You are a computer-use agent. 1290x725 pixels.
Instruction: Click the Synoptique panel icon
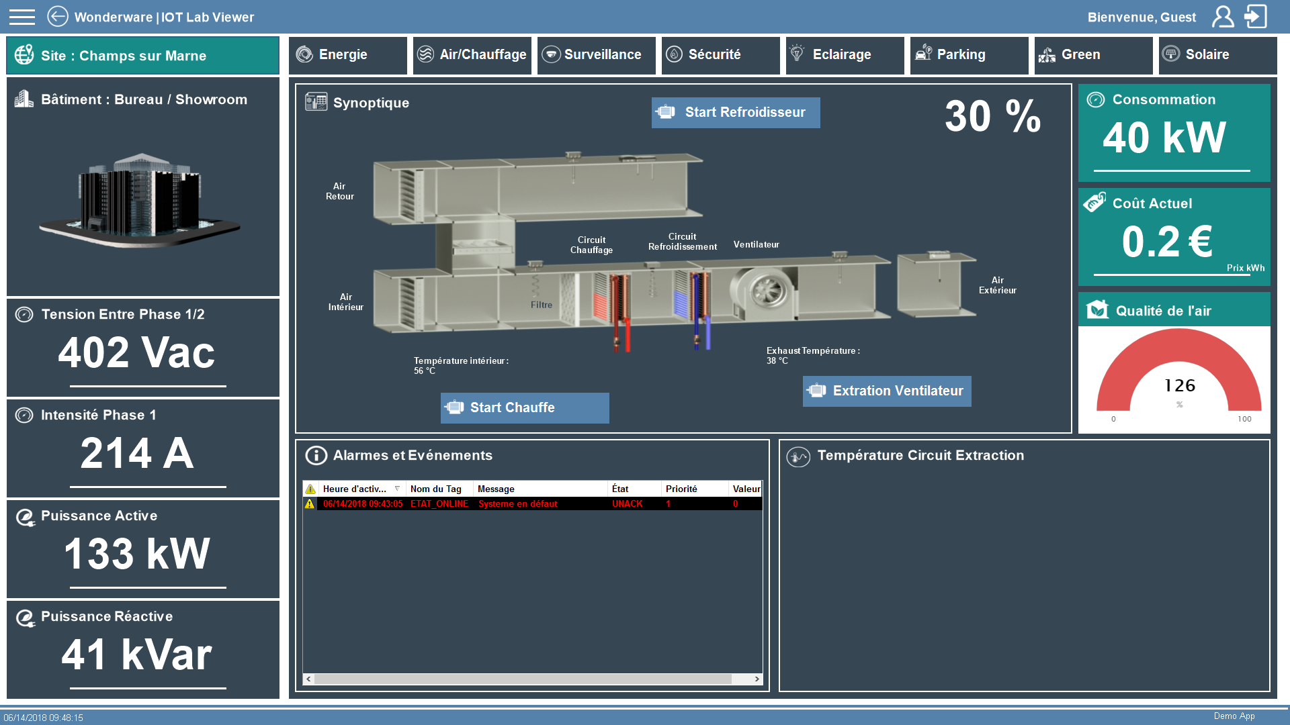(x=316, y=102)
